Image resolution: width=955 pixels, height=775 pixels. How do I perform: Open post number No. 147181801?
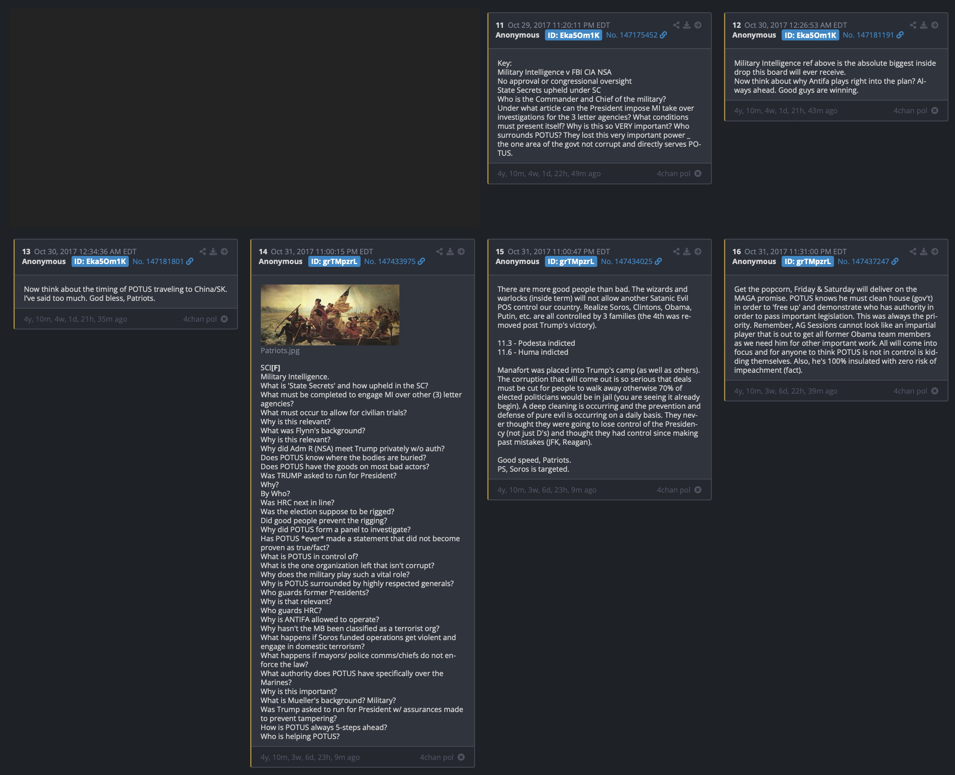(158, 261)
